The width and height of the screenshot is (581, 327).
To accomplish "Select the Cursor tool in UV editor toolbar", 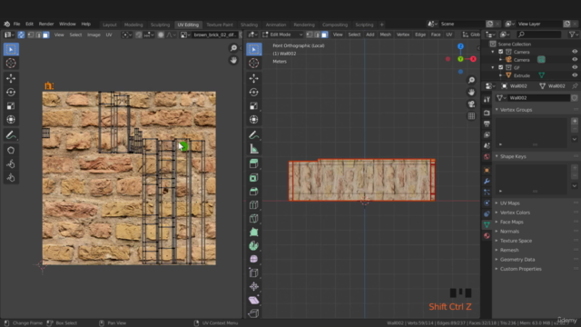I will pos(11,63).
